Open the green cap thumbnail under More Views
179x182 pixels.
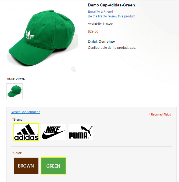[15, 91]
